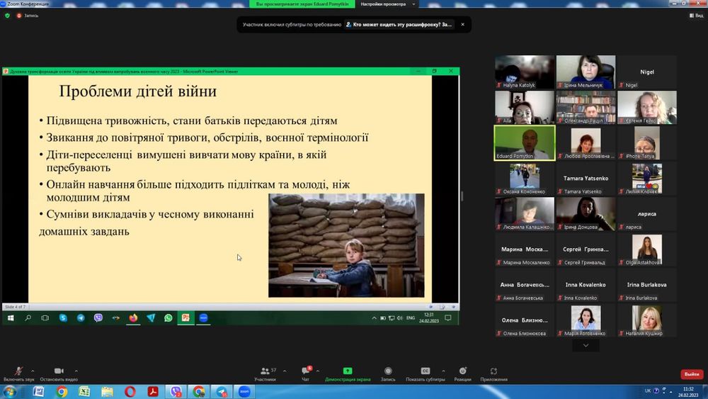
Task: Dismiss the subtitles notification banner
Action: click(462, 24)
